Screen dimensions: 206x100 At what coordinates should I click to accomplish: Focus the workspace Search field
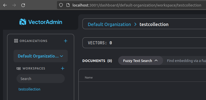(41, 78)
